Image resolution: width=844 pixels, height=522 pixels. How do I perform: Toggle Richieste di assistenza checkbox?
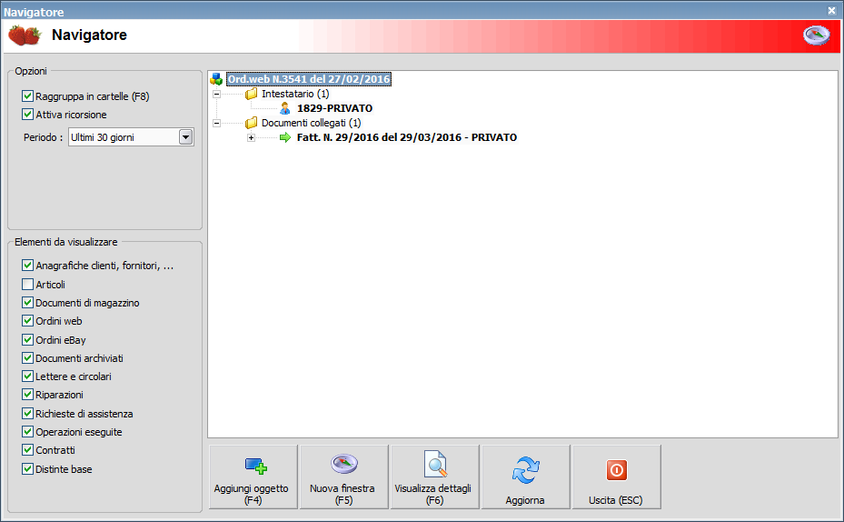coord(27,413)
